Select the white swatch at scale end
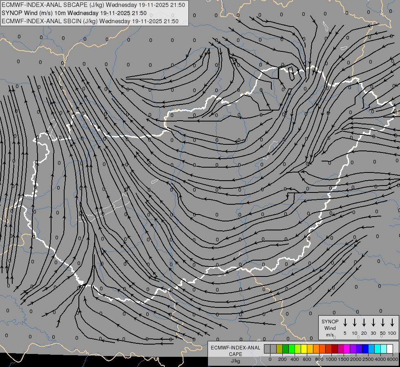400x367 pixels. 390,349
